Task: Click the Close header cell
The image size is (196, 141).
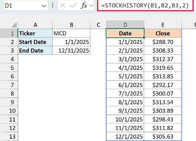Action: 163,33
